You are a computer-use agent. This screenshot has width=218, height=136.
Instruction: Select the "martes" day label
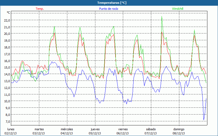click(x=39, y=129)
